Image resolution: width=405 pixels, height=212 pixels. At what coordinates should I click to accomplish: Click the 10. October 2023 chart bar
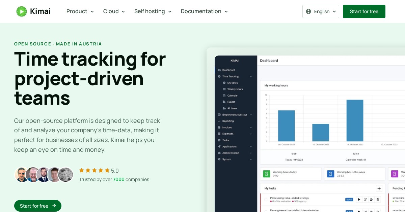tap(321, 133)
